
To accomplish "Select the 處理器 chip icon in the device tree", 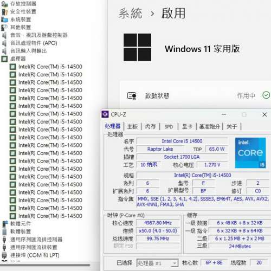I will pyautogui.click(x=4, y=59).
